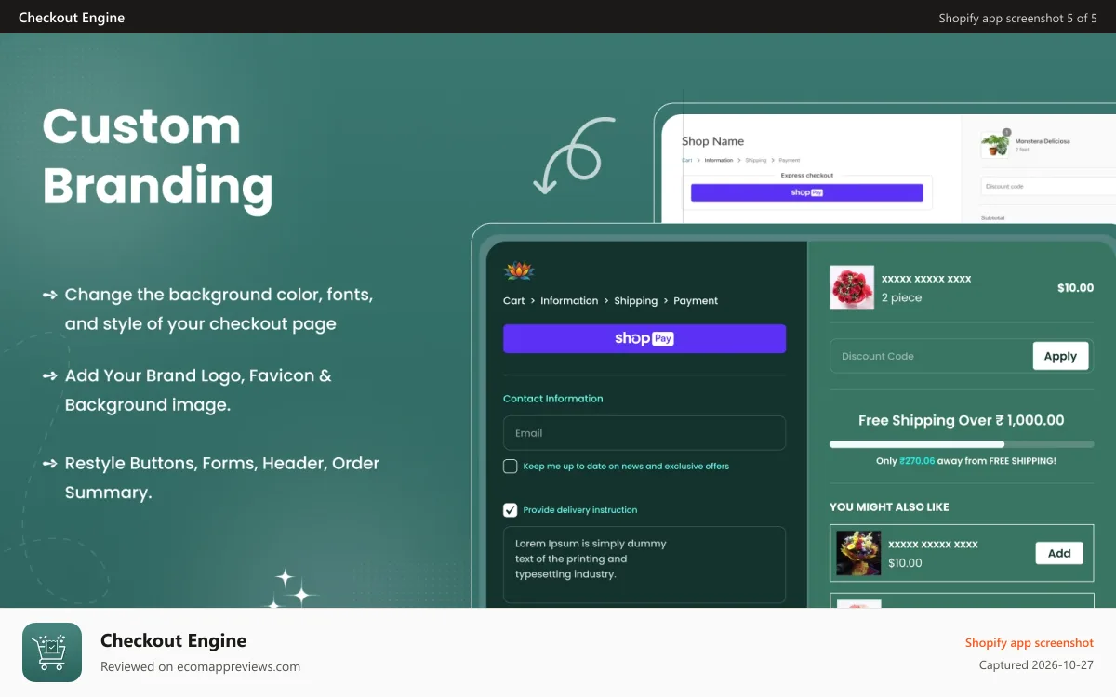This screenshot has width=1116, height=697.
Task: Click the lotus brand logo in checkout
Action: (519, 271)
